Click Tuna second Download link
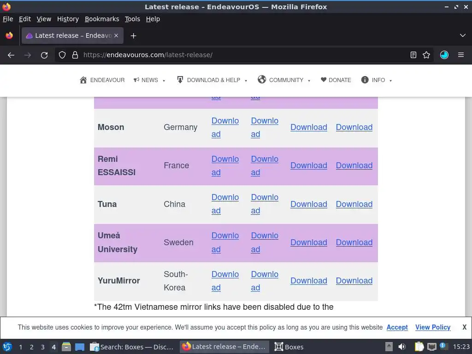The image size is (472, 354). [264, 204]
